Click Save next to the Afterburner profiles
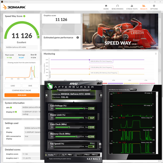 coord(70,155)
